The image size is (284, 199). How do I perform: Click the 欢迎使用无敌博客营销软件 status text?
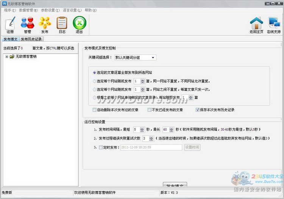95,193
